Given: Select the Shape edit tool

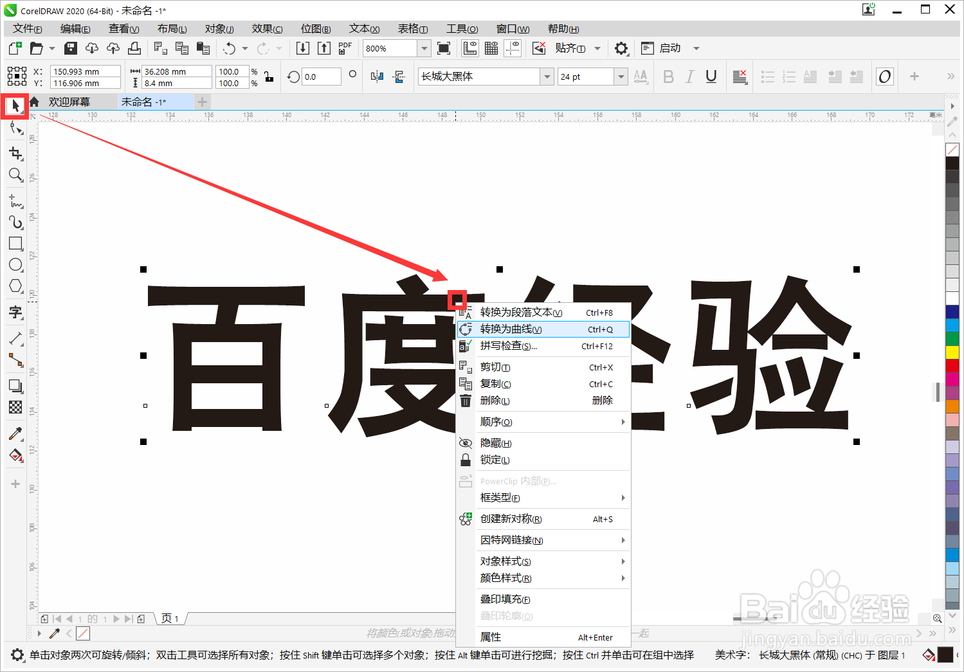Looking at the screenshot, I should coord(15,129).
